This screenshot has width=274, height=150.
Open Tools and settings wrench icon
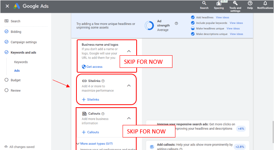point(235,3)
